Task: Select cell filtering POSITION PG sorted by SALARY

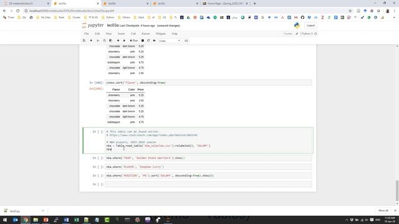Action: (x=208, y=175)
